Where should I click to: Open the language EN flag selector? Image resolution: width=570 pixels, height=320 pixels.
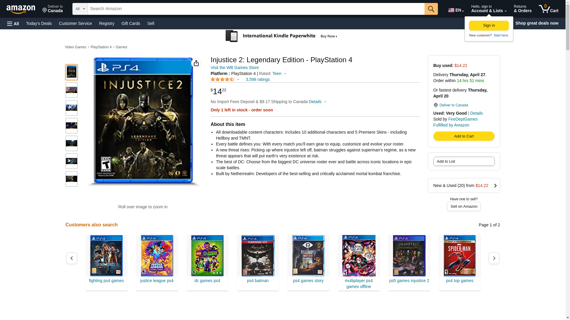pyautogui.click(x=456, y=10)
